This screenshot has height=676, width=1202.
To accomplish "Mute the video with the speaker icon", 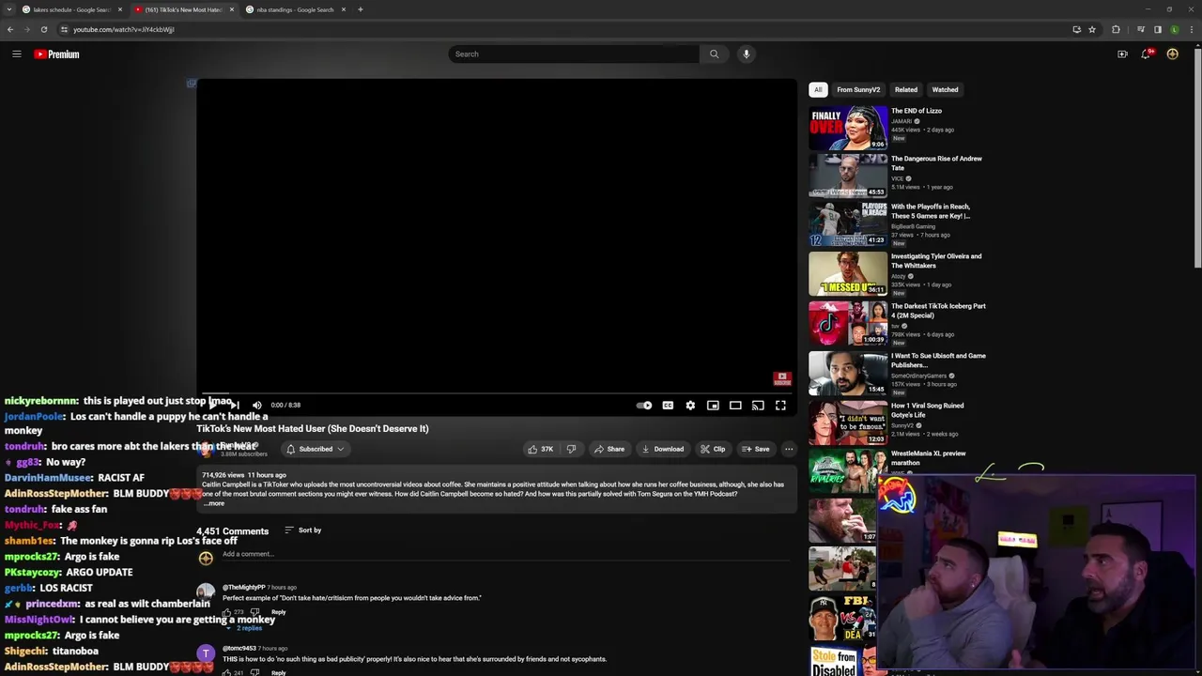I will (256, 406).
